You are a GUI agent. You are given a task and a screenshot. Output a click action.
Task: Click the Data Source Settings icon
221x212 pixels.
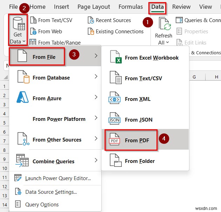[x=18, y=191]
